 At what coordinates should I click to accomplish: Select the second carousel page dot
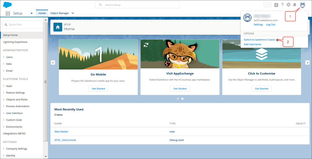[x=182, y=98]
